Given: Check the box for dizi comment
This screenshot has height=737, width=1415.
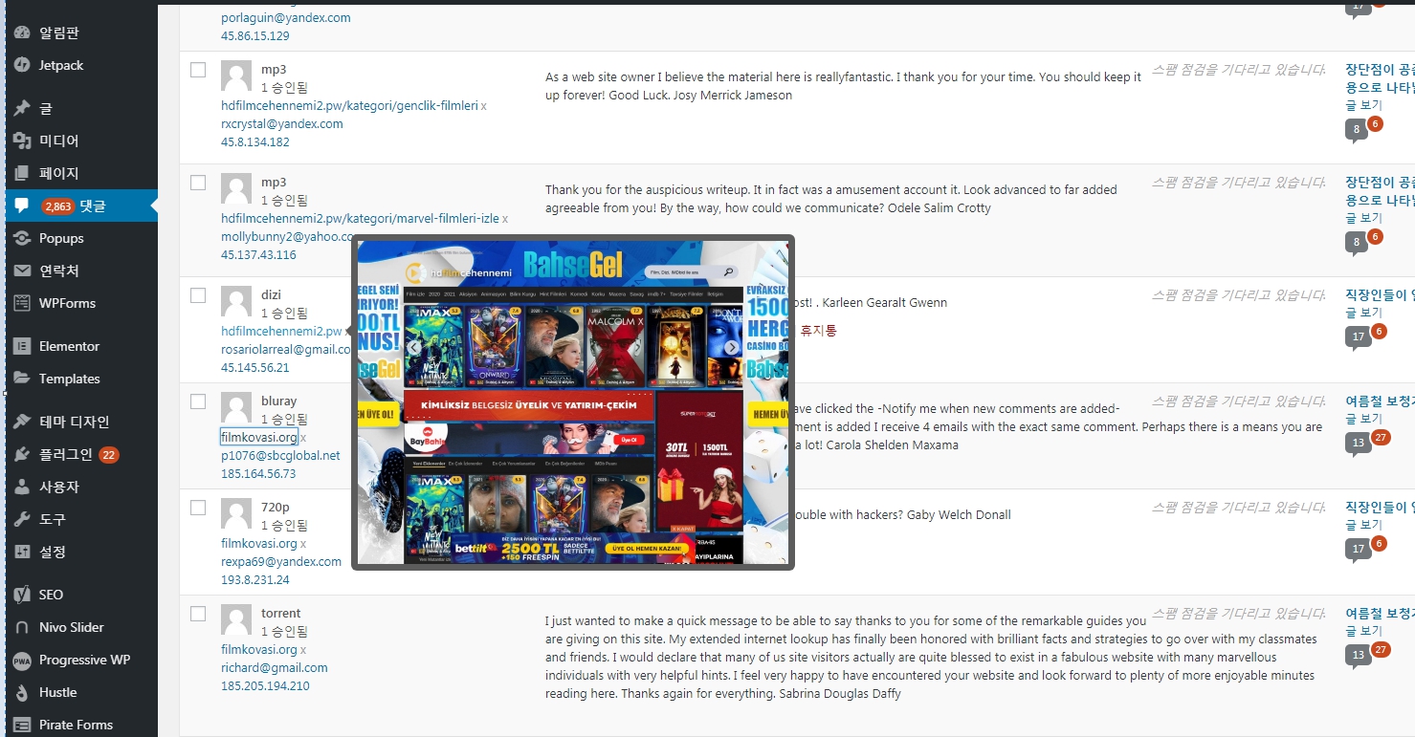Looking at the screenshot, I should click(x=198, y=295).
